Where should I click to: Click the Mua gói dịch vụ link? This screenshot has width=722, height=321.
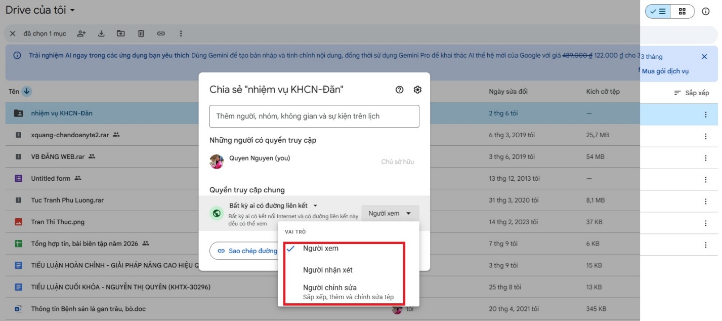pyautogui.click(x=665, y=71)
